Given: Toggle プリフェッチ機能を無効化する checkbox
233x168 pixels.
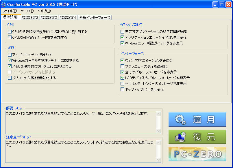Looking at the screenshot, I should pos(10,78).
